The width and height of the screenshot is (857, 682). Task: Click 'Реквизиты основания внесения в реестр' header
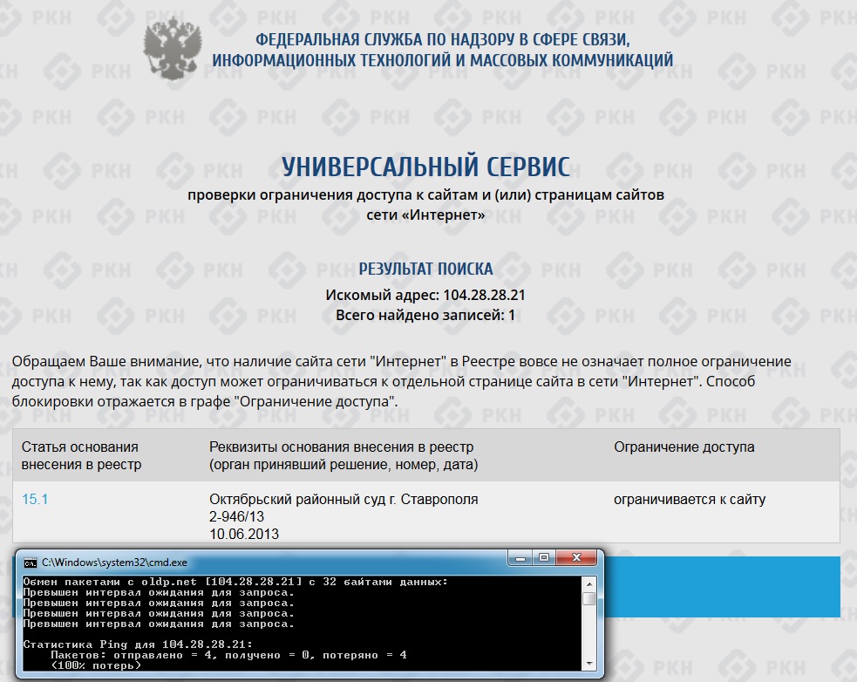(x=343, y=455)
